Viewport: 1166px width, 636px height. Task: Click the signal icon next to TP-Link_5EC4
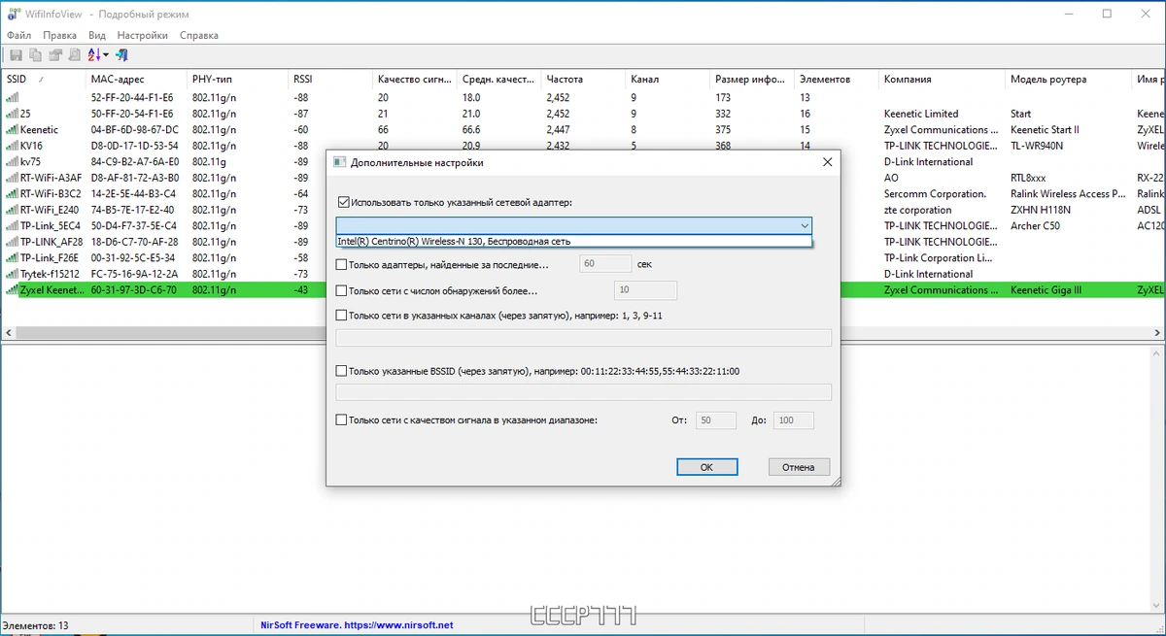13,225
